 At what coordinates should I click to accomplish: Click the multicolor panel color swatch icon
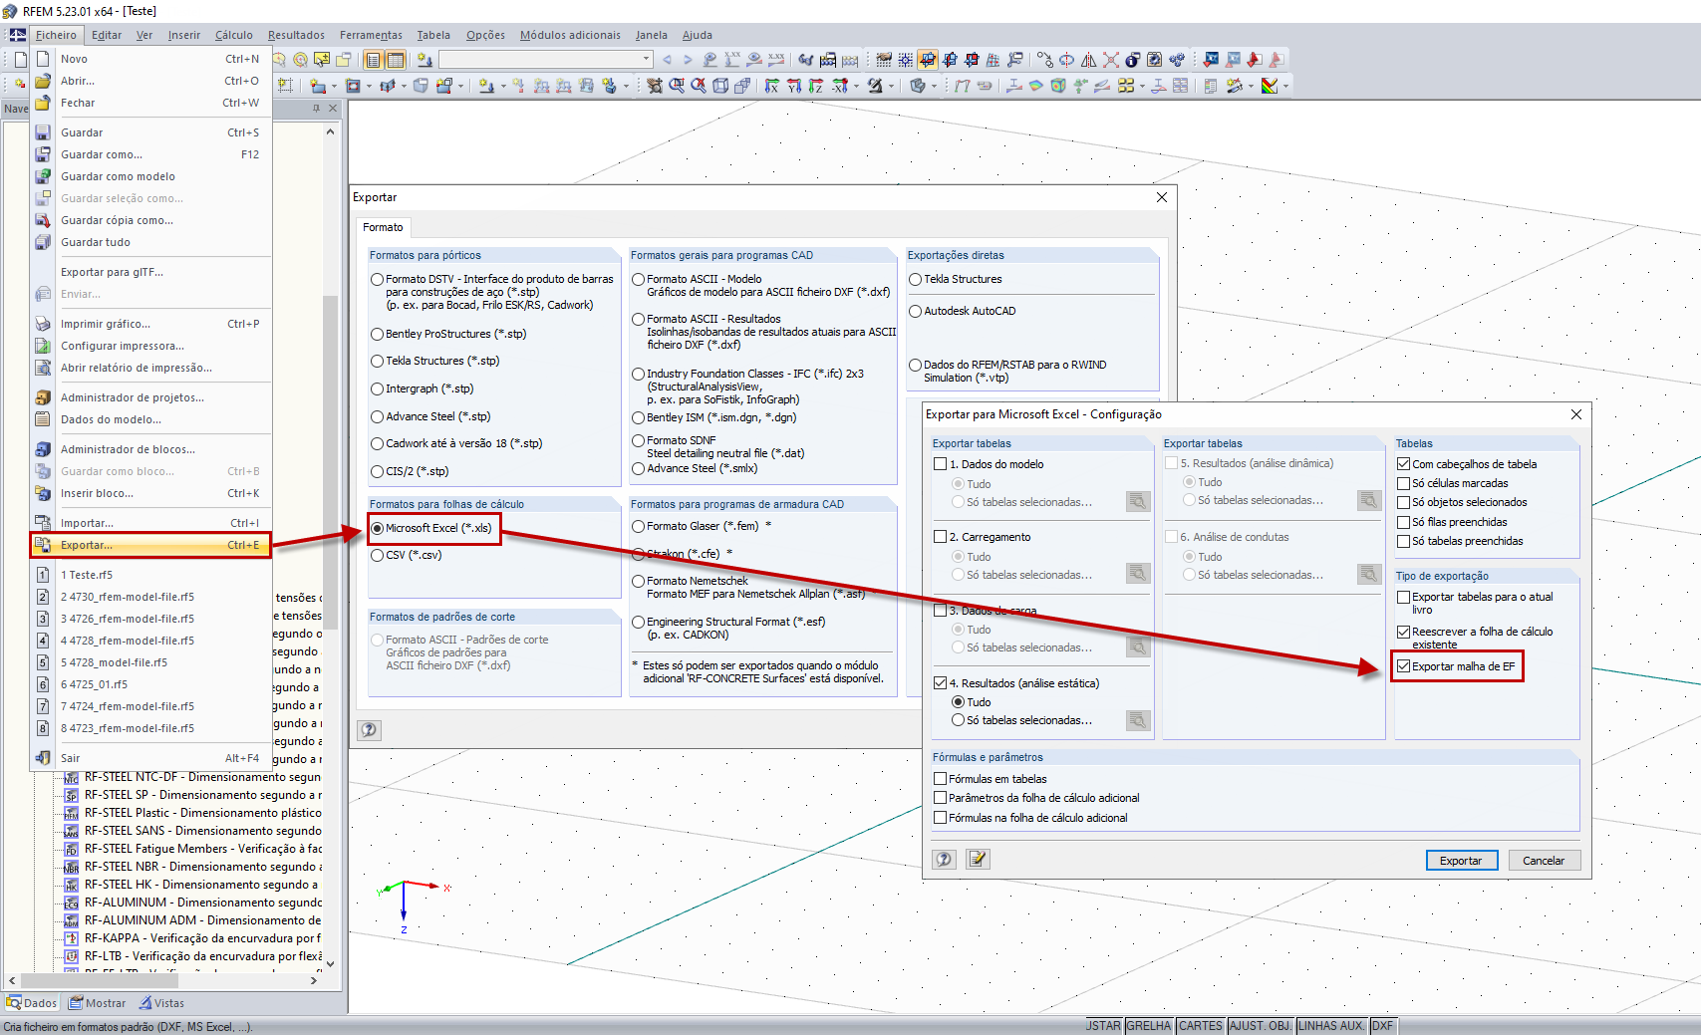[1271, 86]
